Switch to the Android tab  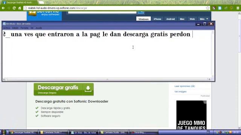pos(171,19)
